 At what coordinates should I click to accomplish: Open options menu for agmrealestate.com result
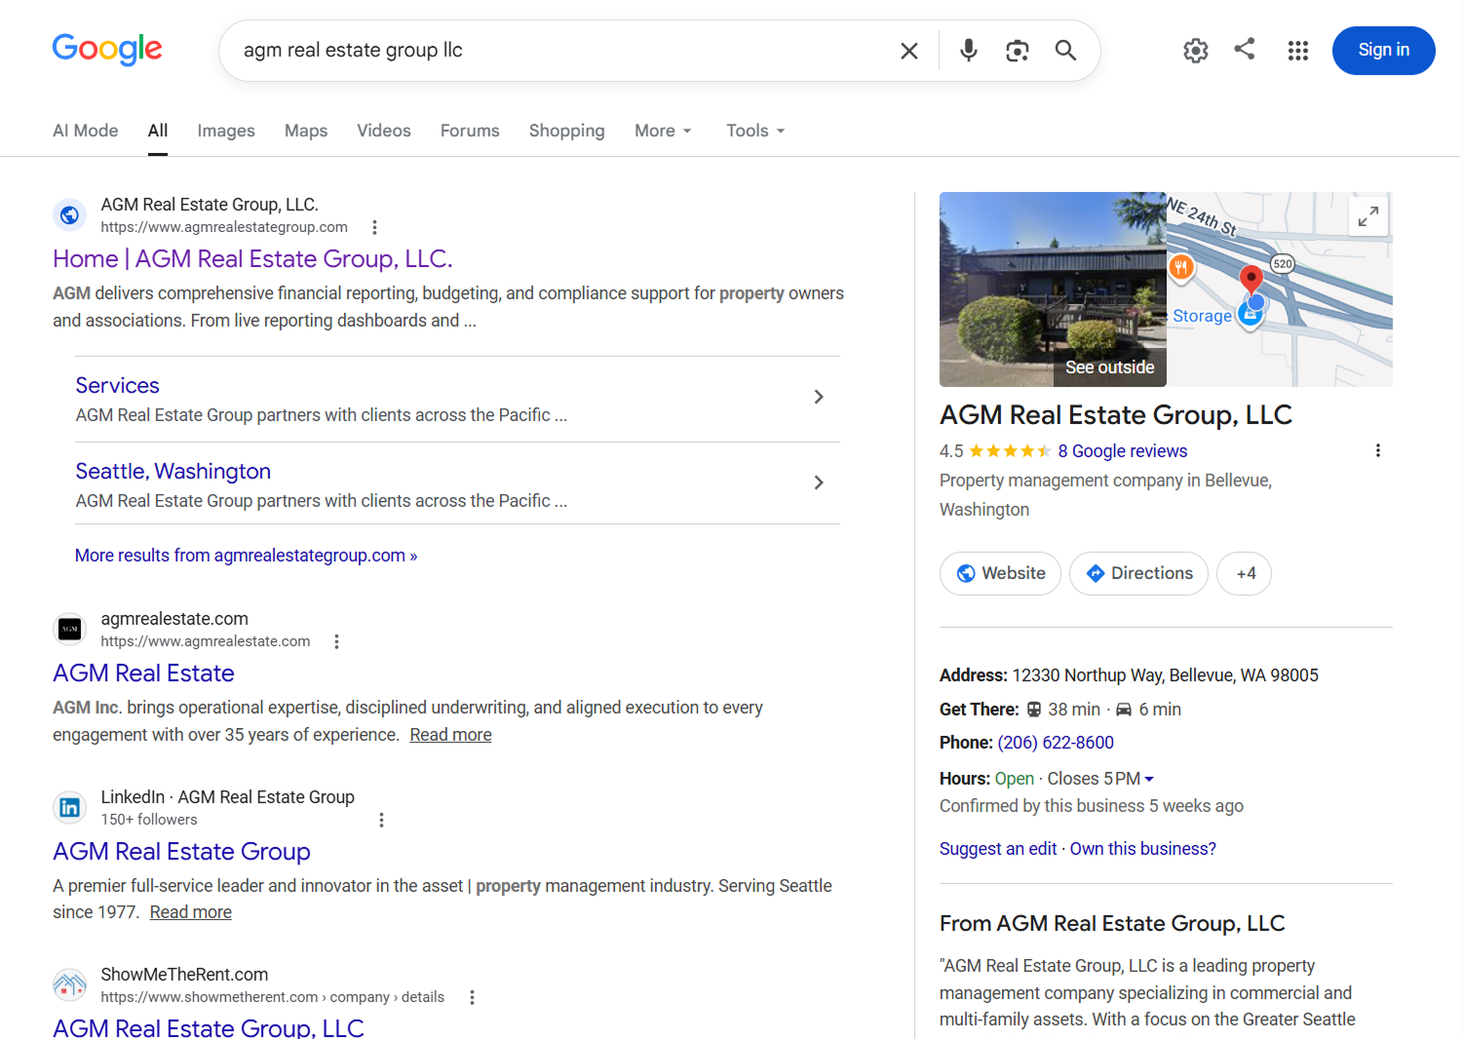[336, 641]
